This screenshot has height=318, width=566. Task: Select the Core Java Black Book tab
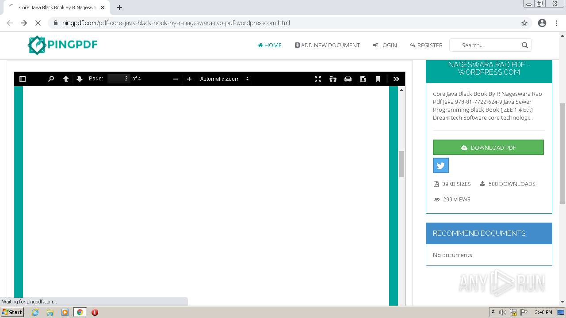click(x=57, y=8)
